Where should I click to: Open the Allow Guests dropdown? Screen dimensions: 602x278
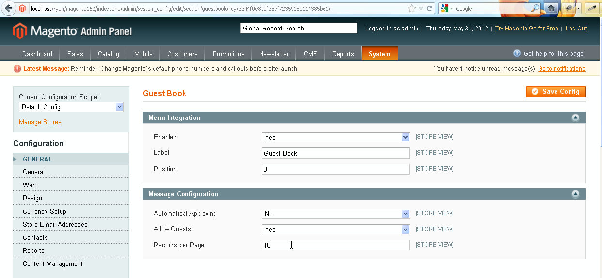click(336, 229)
